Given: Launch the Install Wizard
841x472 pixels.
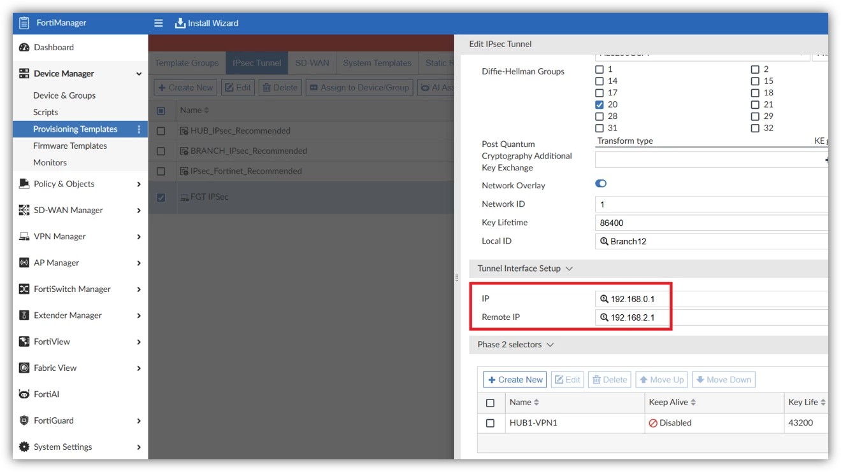Looking at the screenshot, I should [x=207, y=23].
